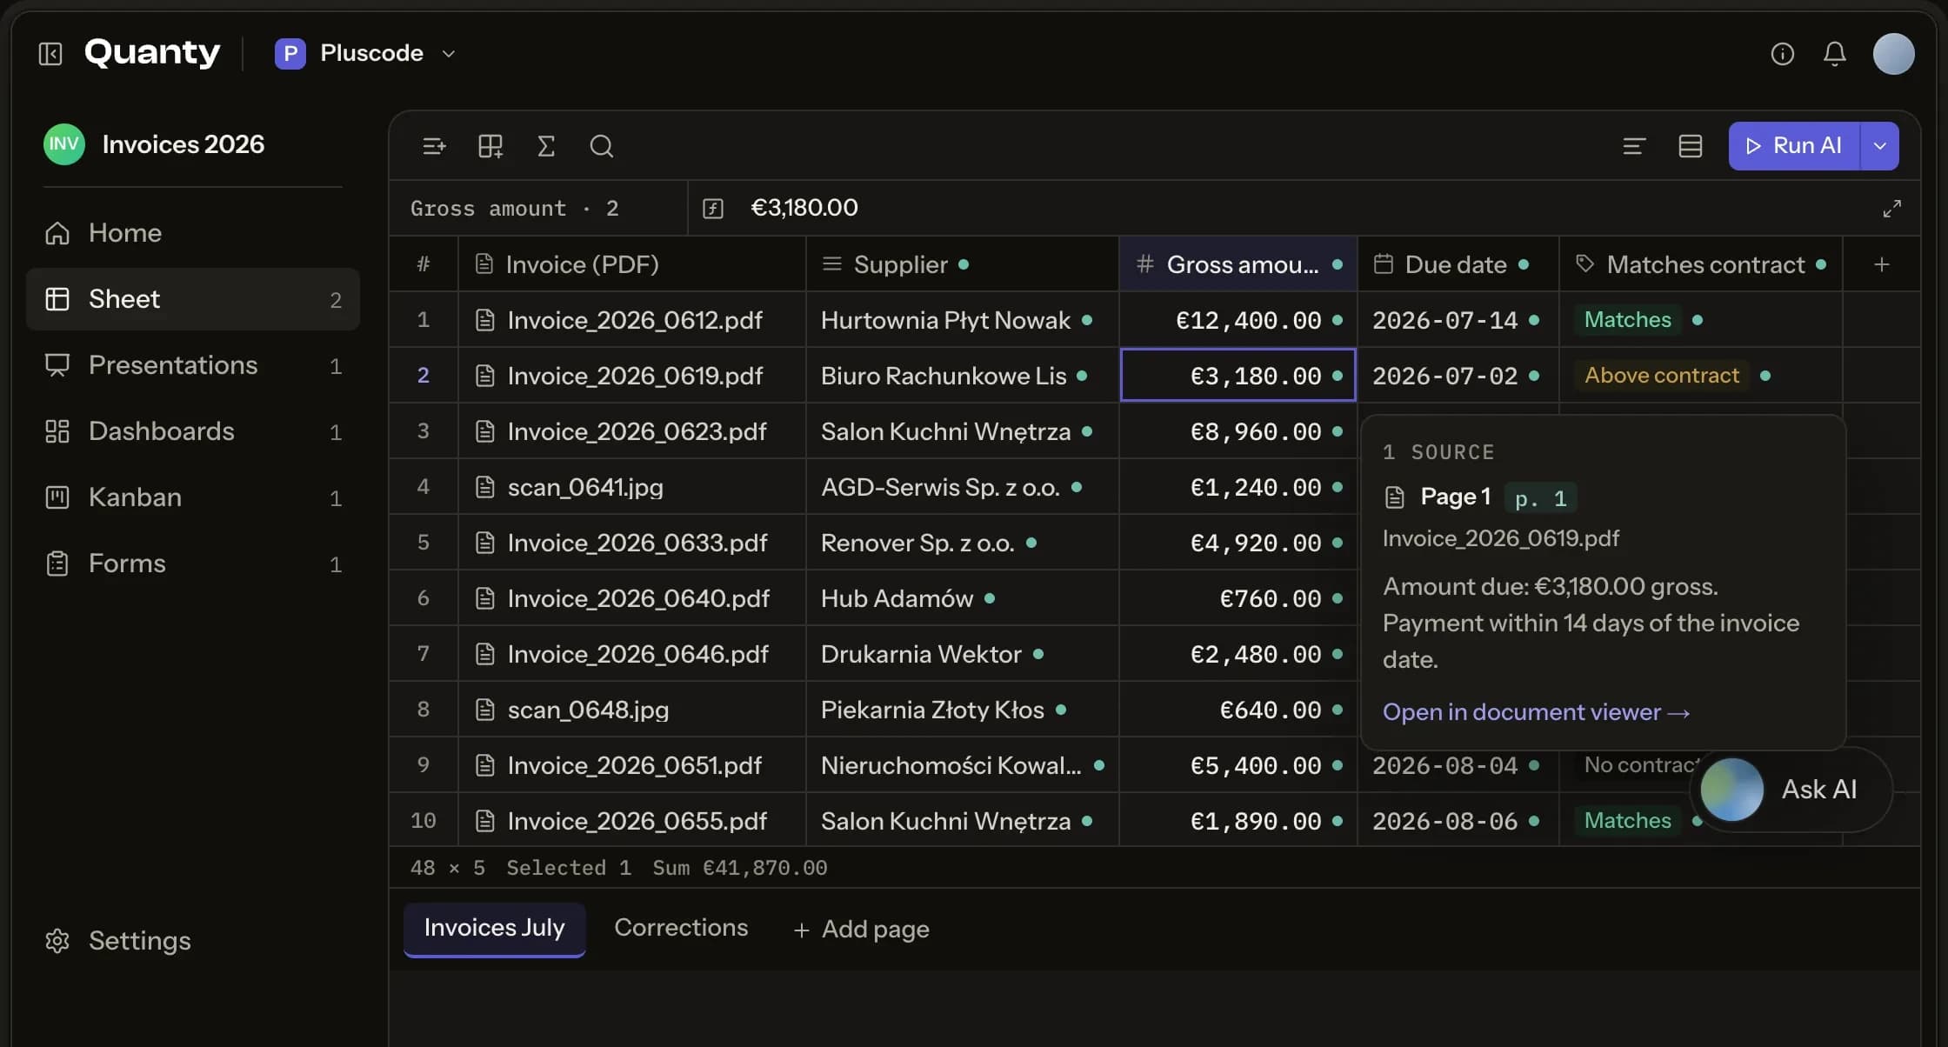Click the Quanty logo
1948x1047 pixels.
click(152, 54)
